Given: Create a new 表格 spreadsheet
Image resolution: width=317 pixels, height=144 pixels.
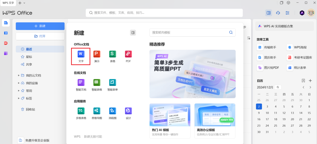Looking at the screenshot, I should pyautogui.click(x=113, y=56).
